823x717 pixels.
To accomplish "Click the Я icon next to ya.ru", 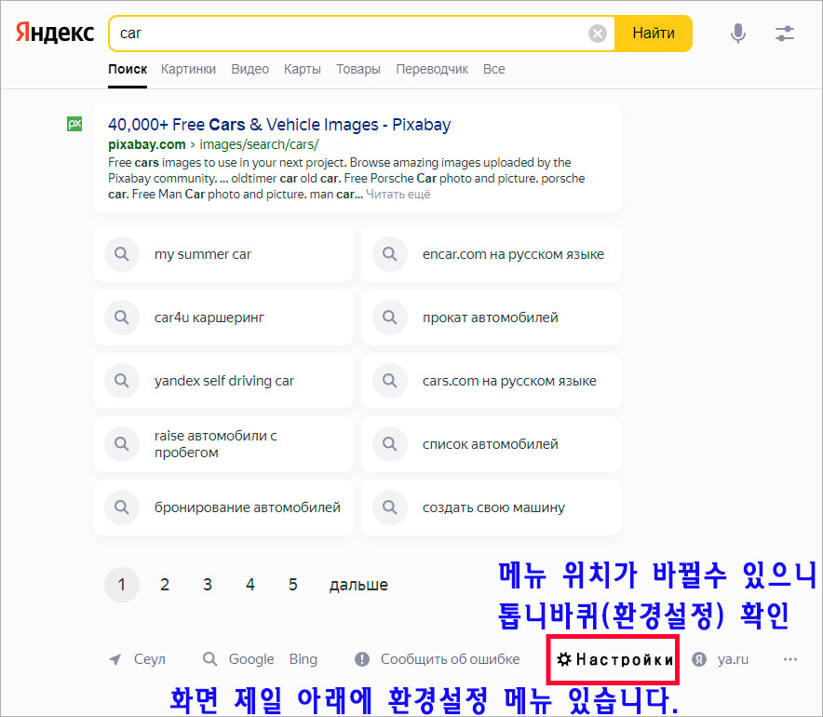I will 699,659.
